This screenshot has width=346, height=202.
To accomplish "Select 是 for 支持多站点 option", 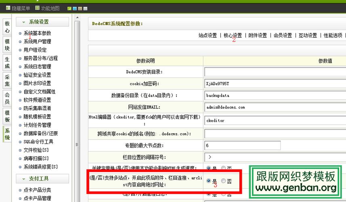I will (x=208, y=181).
